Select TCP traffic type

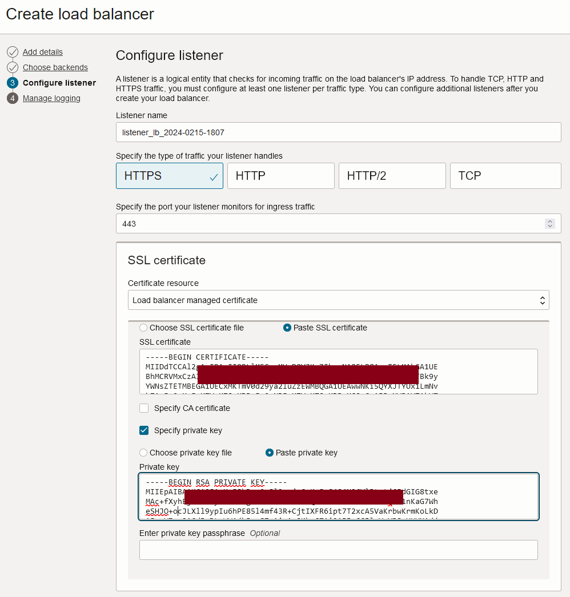pos(505,176)
